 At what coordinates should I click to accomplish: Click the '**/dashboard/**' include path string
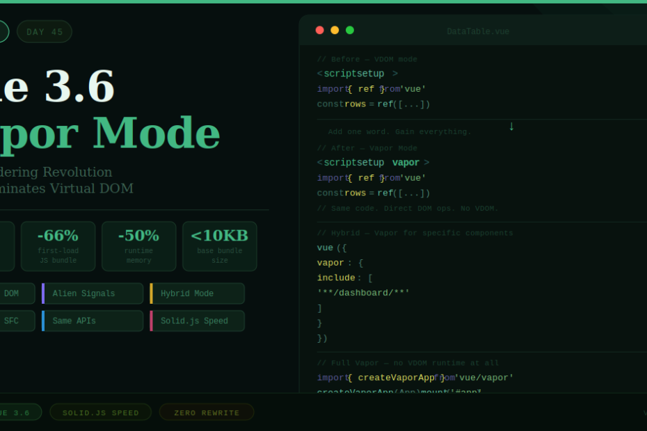[x=363, y=293]
